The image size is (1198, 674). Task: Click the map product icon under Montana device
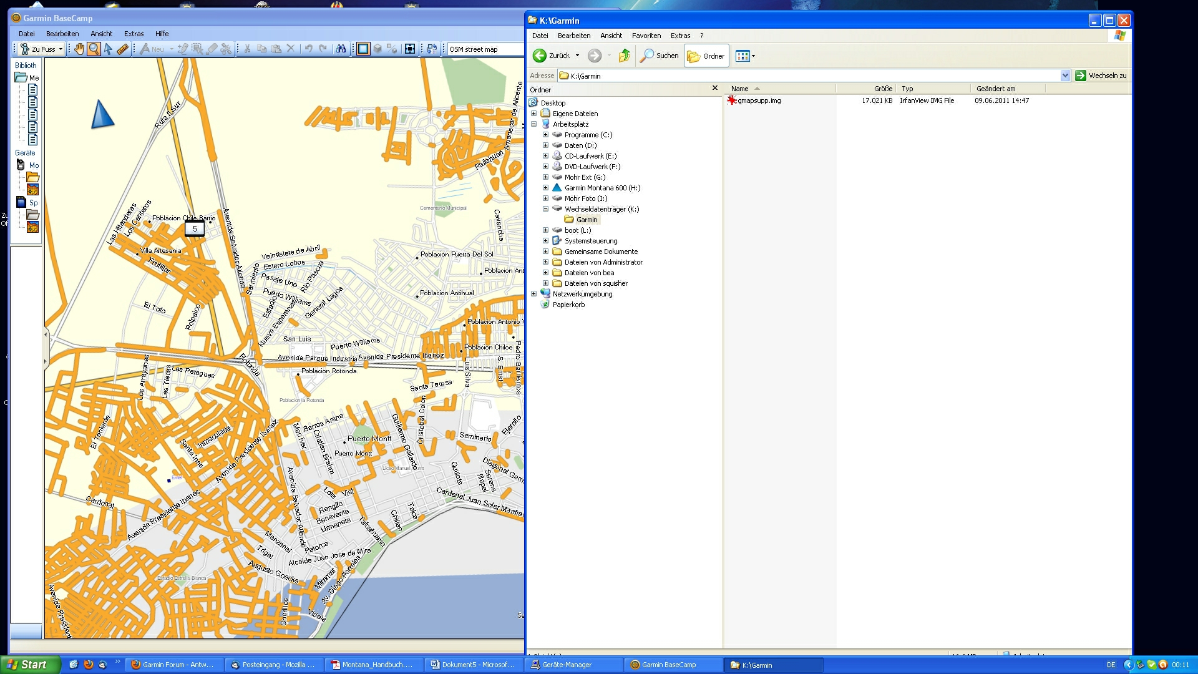tap(32, 190)
